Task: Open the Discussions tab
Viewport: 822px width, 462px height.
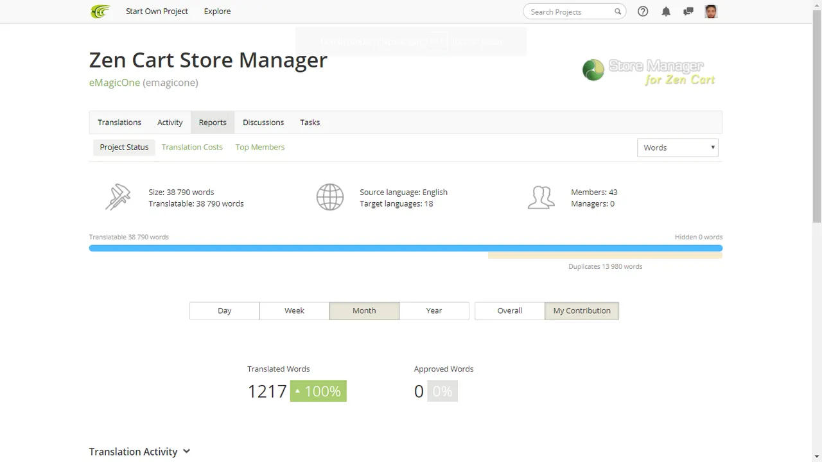Action: 263,123
